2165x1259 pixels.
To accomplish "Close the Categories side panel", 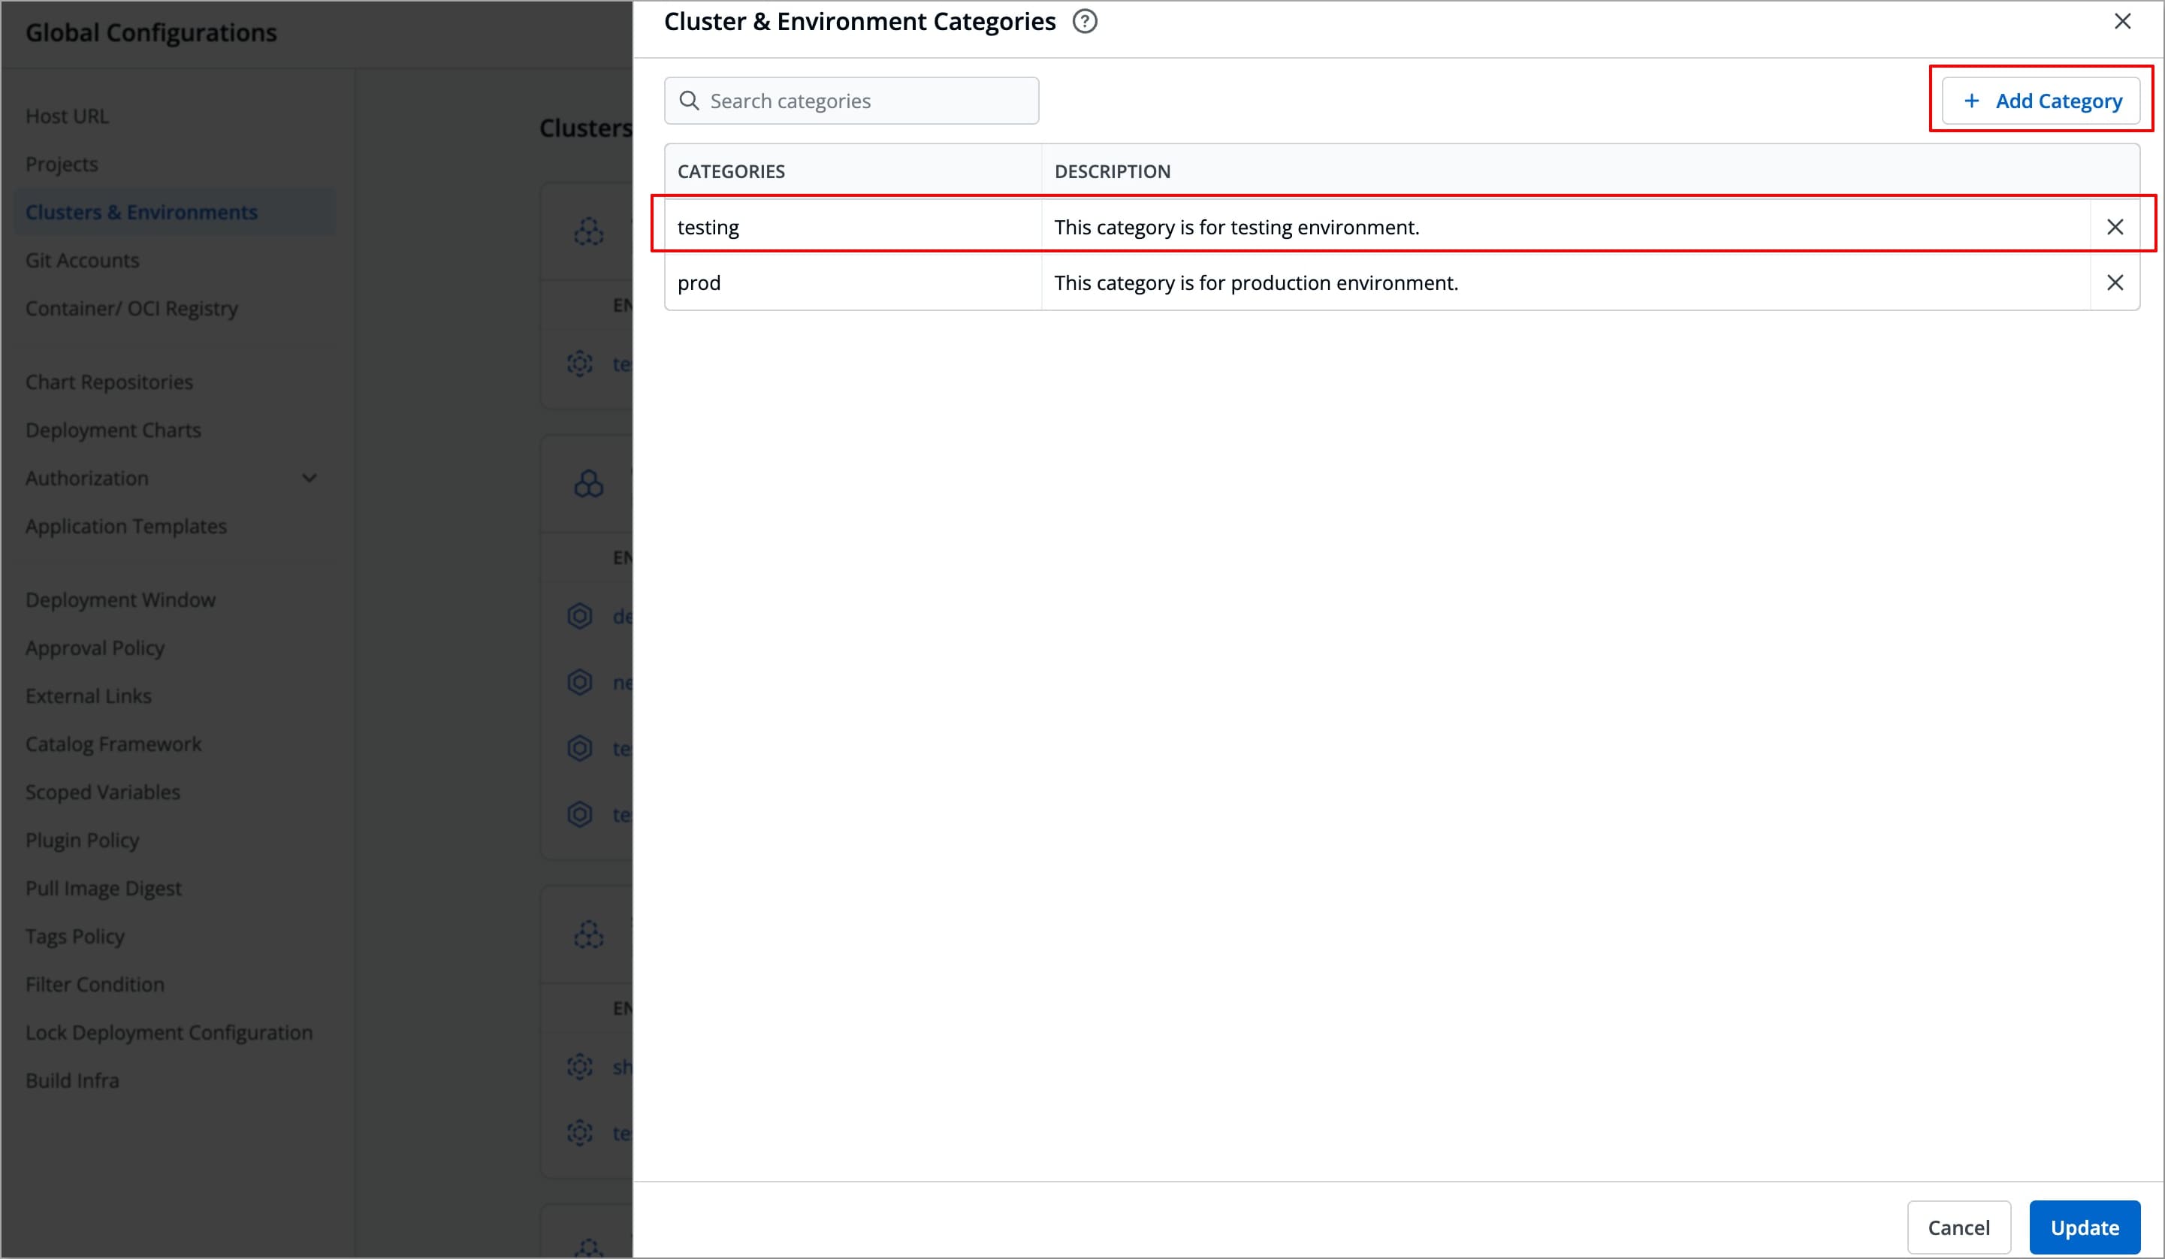I will point(2122,22).
